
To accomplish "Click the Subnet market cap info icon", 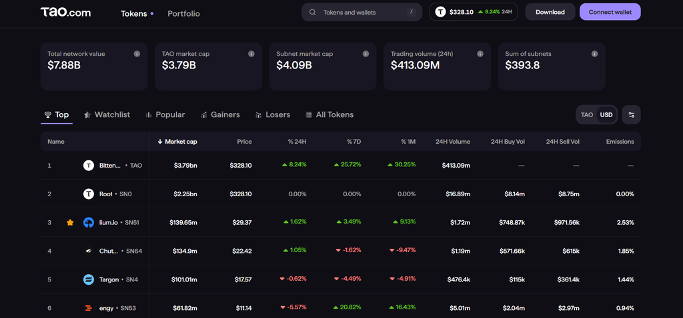I will tap(366, 54).
